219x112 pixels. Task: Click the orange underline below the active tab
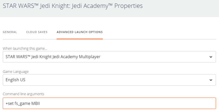(x=80, y=39)
